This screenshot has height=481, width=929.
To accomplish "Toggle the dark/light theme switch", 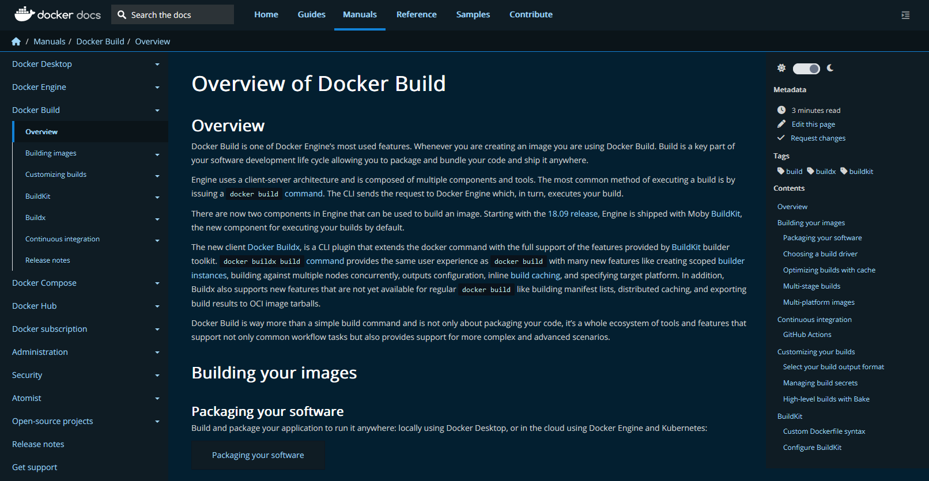I will tap(806, 69).
